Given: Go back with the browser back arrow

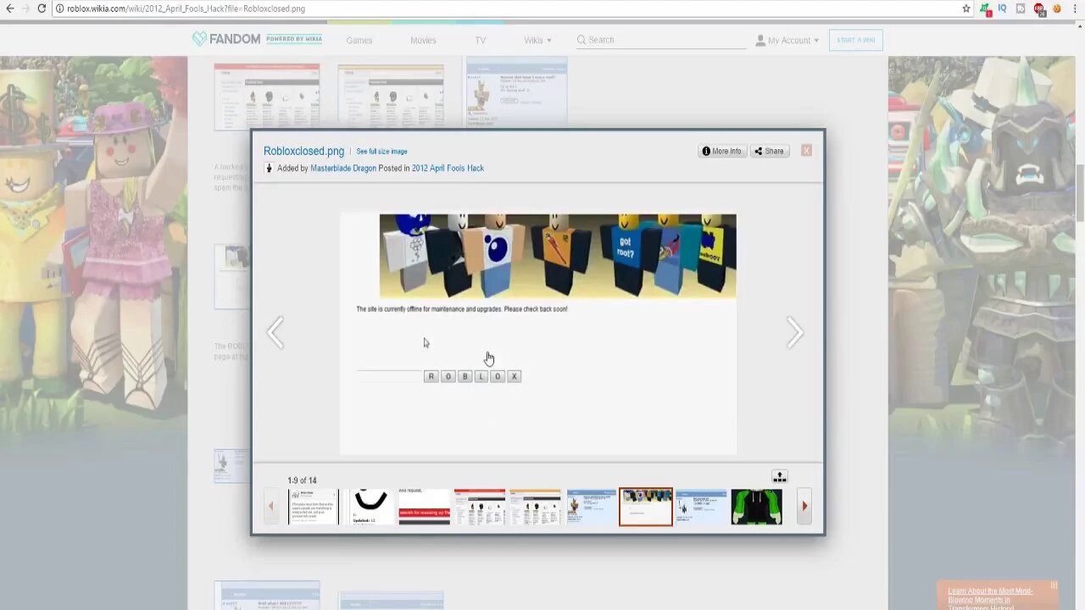Looking at the screenshot, I should [9, 8].
